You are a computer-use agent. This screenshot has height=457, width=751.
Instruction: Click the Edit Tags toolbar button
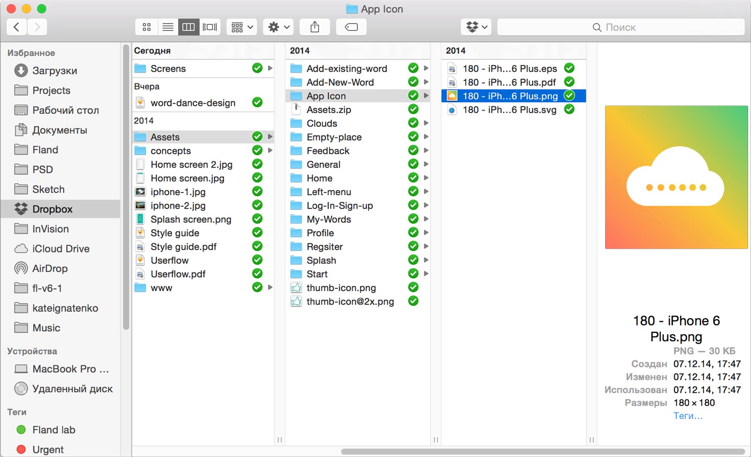(351, 27)
